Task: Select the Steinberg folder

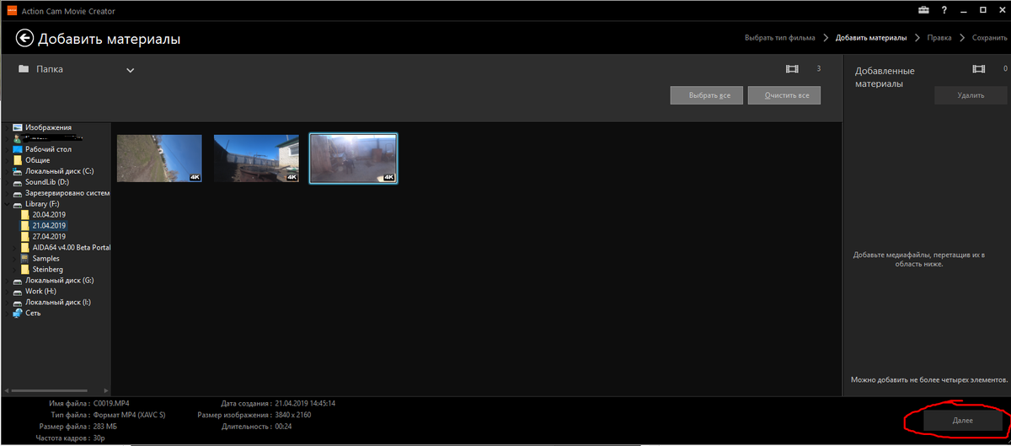Action: pyautogui.click(x=47, y=269)
